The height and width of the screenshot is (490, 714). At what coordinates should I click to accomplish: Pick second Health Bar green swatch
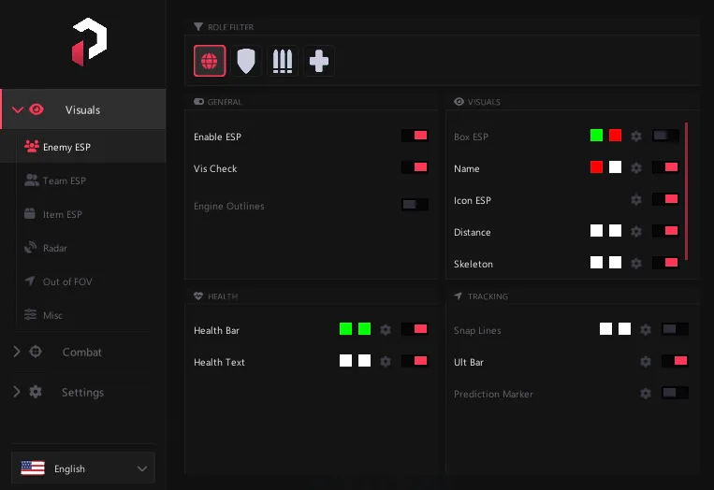click(364, 329)
